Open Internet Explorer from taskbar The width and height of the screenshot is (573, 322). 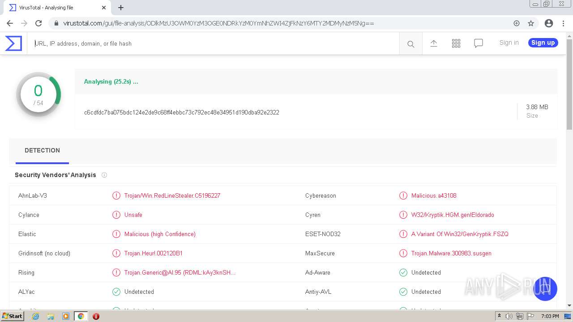[x=35, y=316]
